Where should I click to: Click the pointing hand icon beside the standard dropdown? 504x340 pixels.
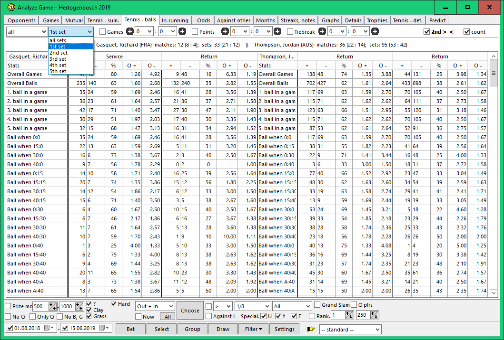[x=311, y=329]
